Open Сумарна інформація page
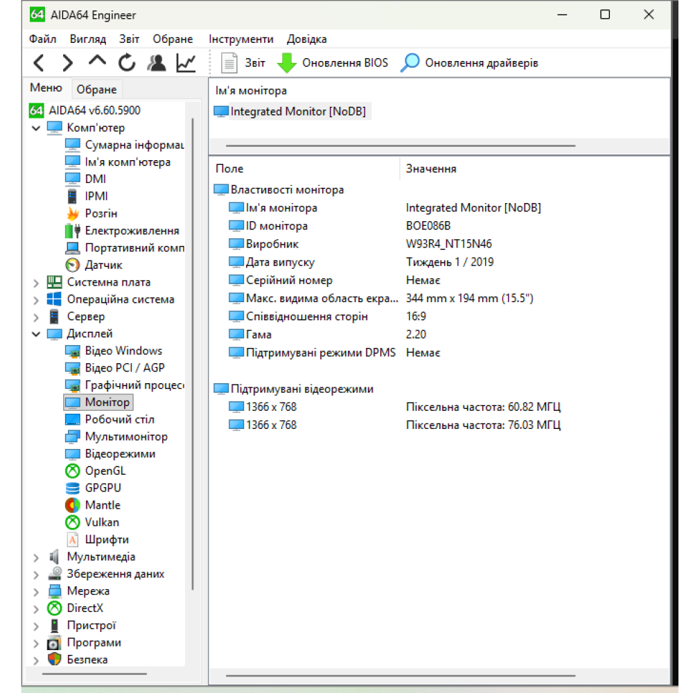This screenshot has height=693, width=693. pos(125,145)
